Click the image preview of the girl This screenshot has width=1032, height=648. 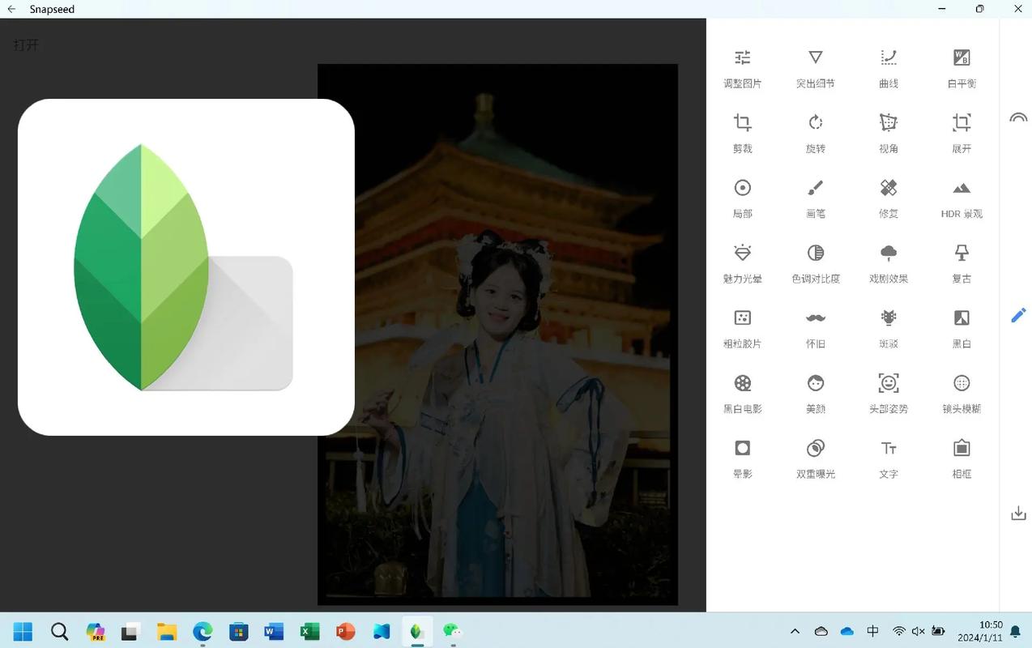point(497,334)
